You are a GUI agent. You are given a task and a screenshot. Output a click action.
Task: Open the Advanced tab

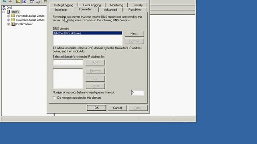[x=110, y=10]
